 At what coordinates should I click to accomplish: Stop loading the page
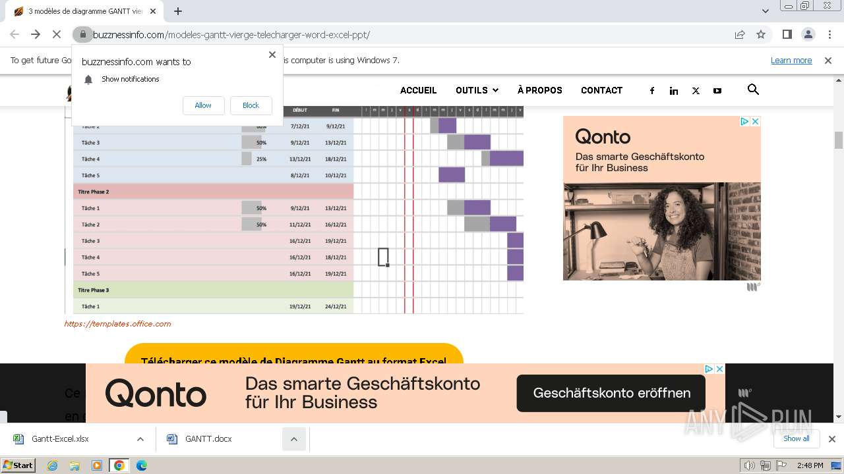pos(57,34)
